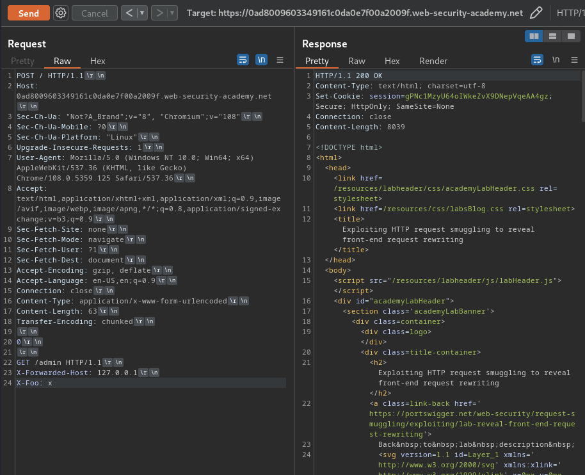Go to the previous request with the back arrow
The image size is (585, 475).
point(129,13)
